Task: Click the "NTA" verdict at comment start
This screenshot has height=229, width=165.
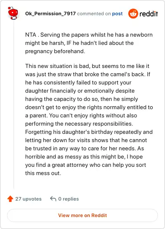Action: tap(31, 35)
